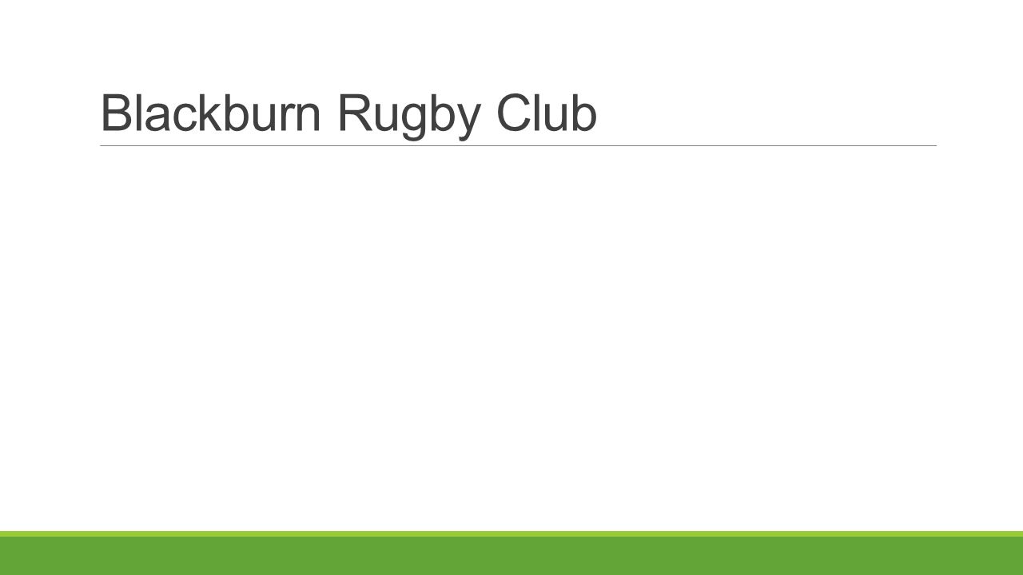Screen dimensions: 1023x575
Task: Place cursor in gap between Blackburn and Rugby
Action: (325, 113)
